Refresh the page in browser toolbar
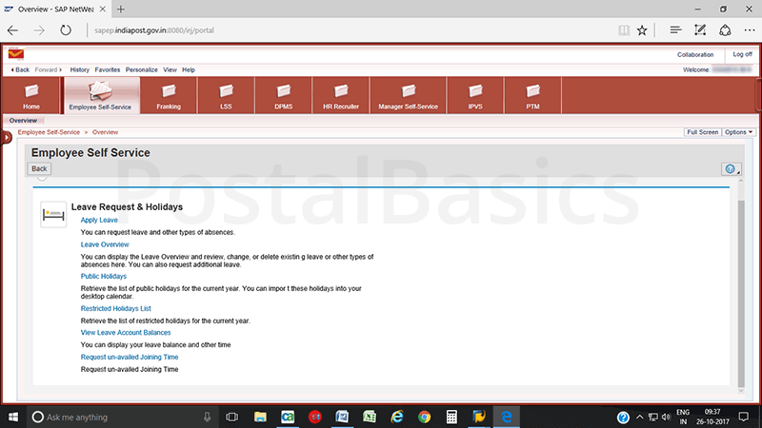Image resolution: width=762 pixels, height=428 pixels. [66, 30]
